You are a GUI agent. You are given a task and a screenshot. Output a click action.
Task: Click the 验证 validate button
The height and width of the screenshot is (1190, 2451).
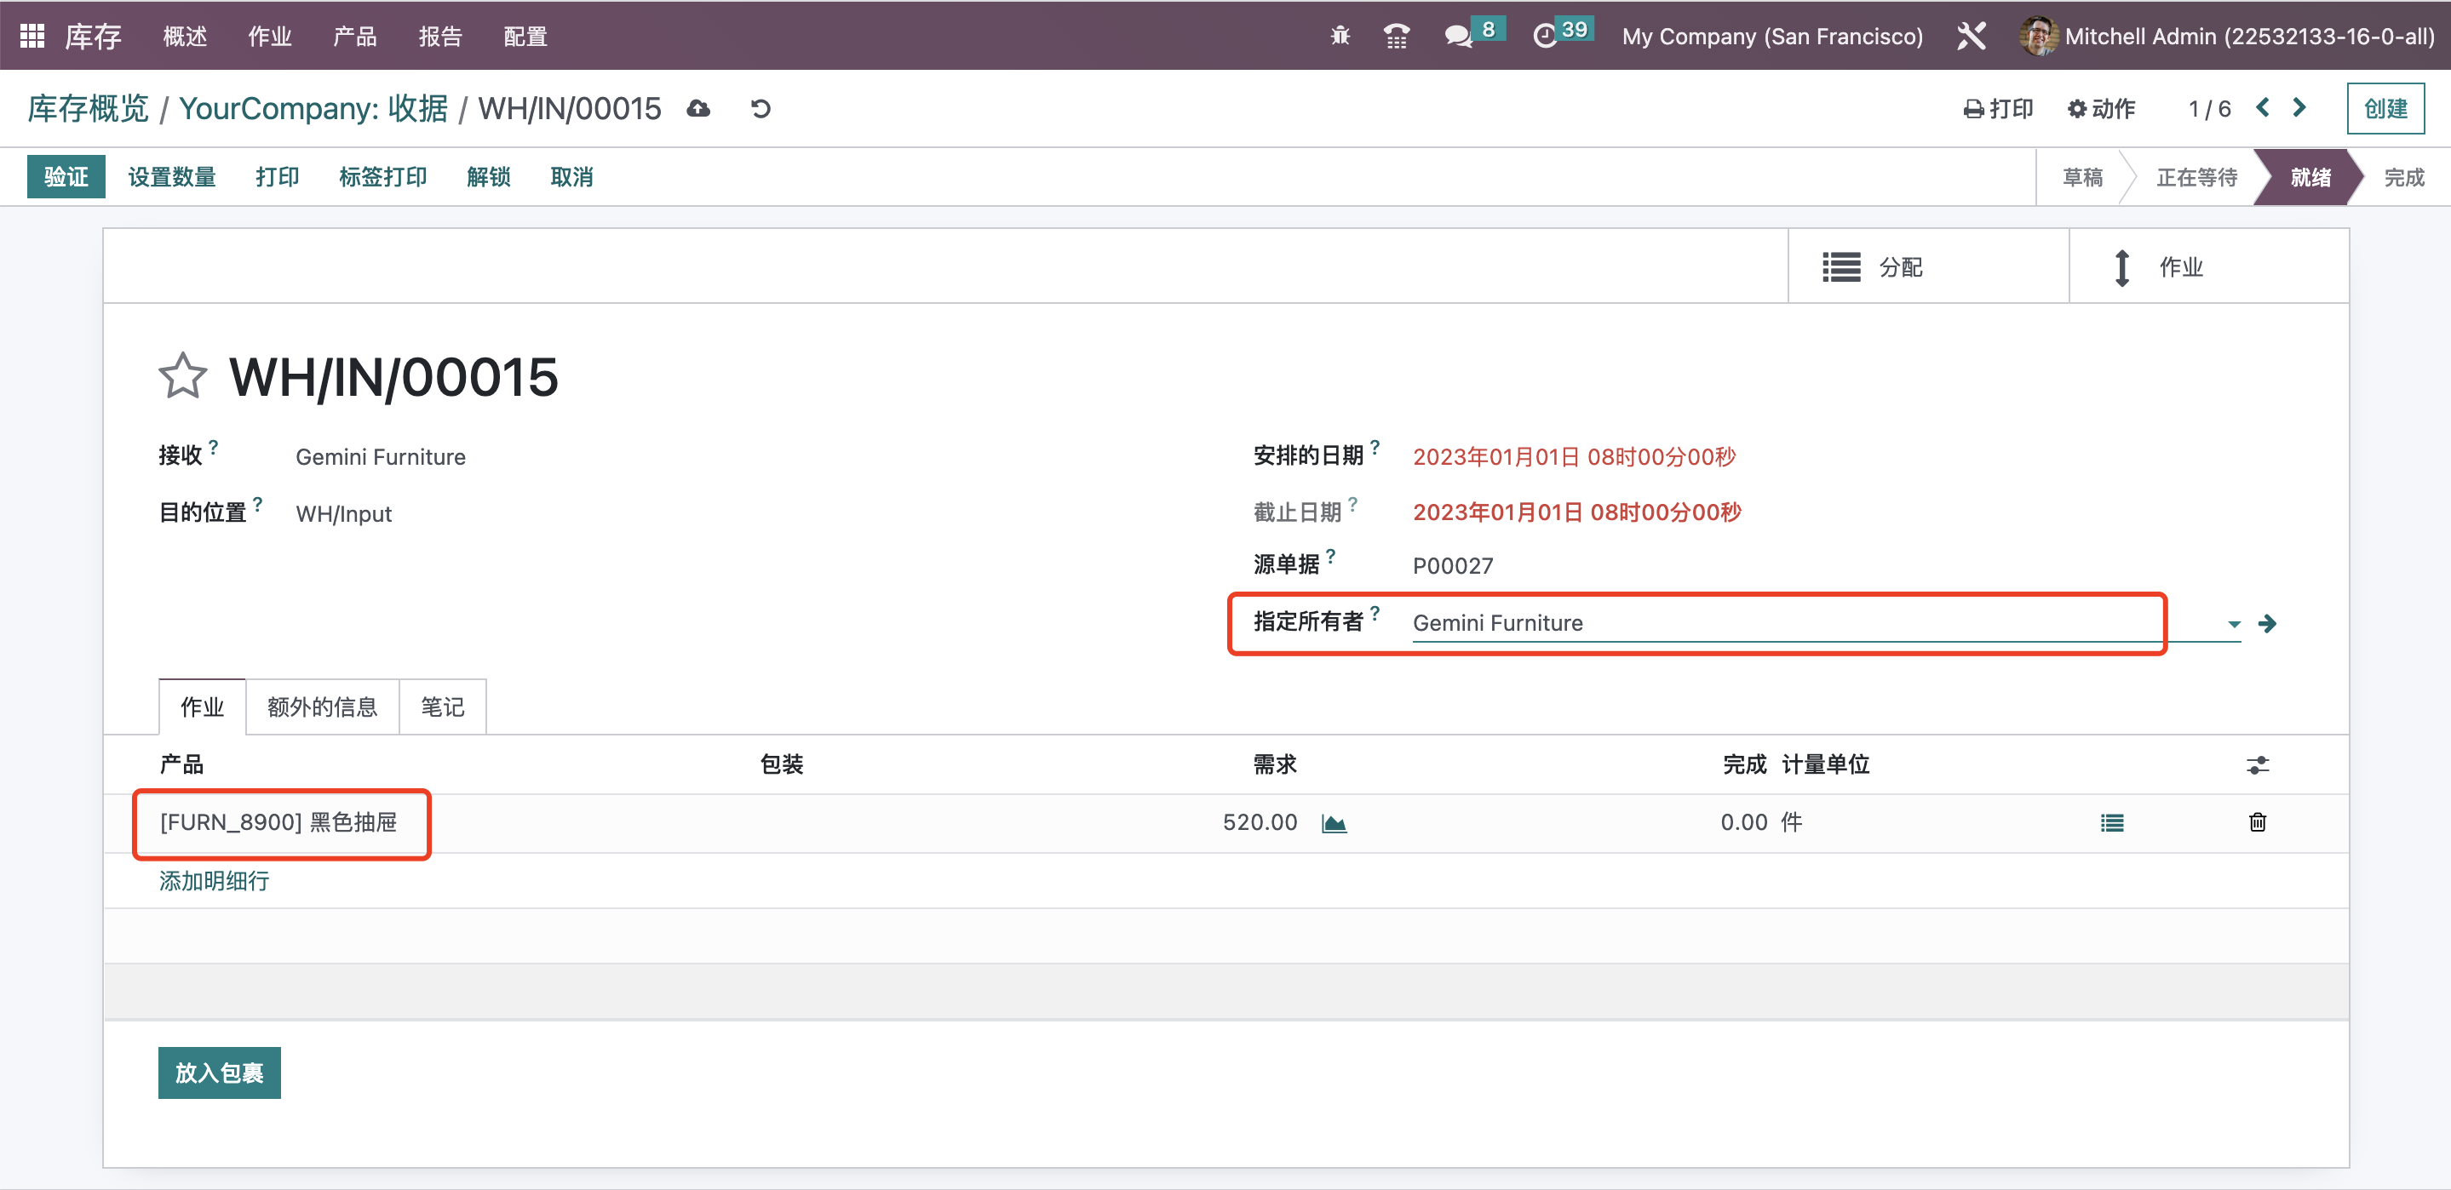click(x=66, y=177)
